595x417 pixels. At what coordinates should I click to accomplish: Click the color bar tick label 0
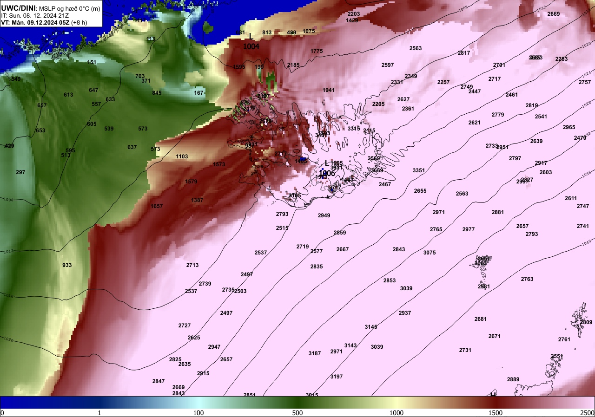[x=2, y=413]
